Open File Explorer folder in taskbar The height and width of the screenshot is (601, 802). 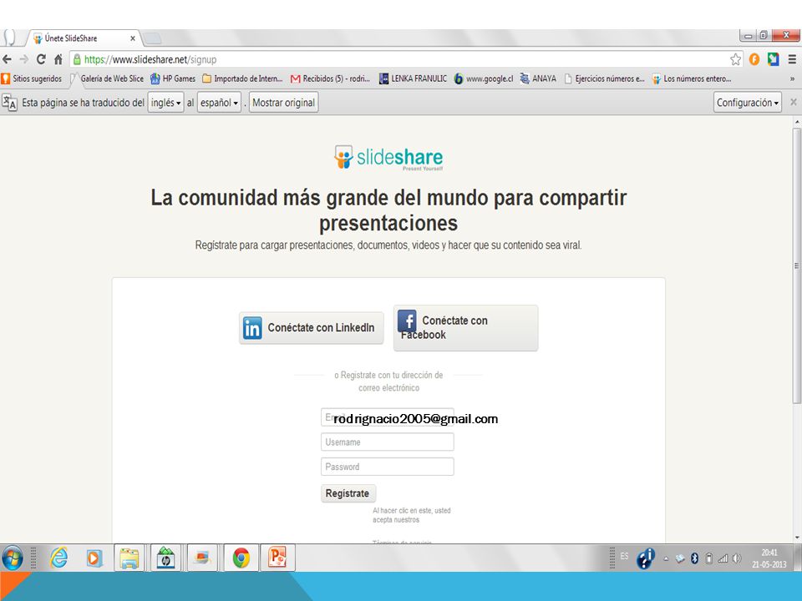pos(130,558)
